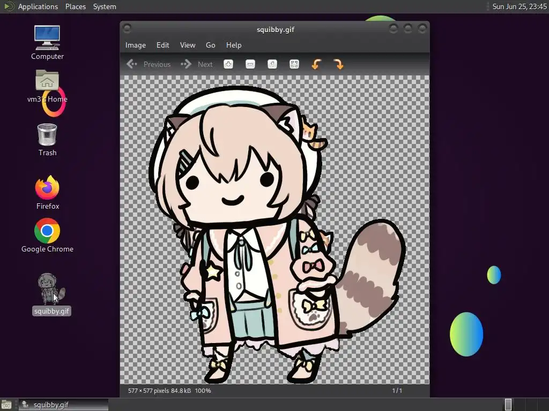The width and height of the screenshot is (549, 411).
Task: Click the workspace switcher in bottom panel
Action: click(525, 405)
